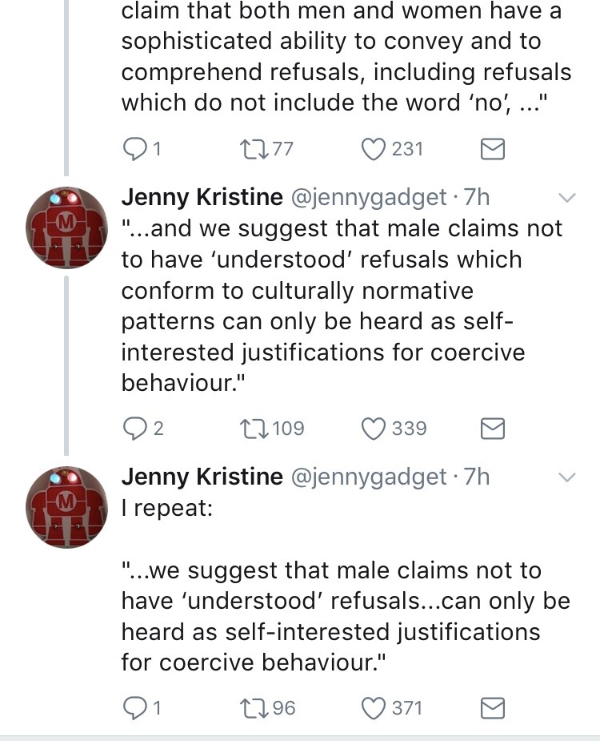The width and height of the screenshot is (600, 741).
Task: Open options chevron on the "...and we suggest" tweet
Action: [566, 198]
